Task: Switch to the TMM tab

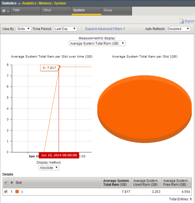Action: coord(25,10)
